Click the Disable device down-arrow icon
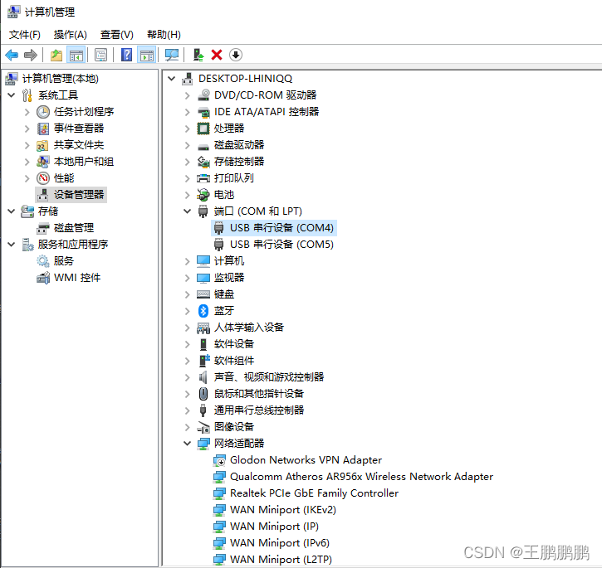This screenshot has width=602, height=568. [x=236, y=55]
